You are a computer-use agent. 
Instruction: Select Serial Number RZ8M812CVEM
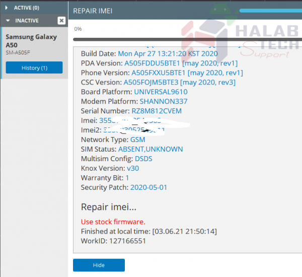click(157, 111)
